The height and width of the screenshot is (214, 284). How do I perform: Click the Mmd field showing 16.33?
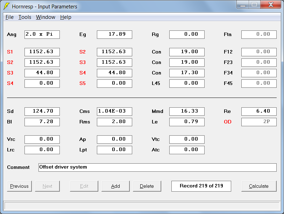click(x=187, y=111)
